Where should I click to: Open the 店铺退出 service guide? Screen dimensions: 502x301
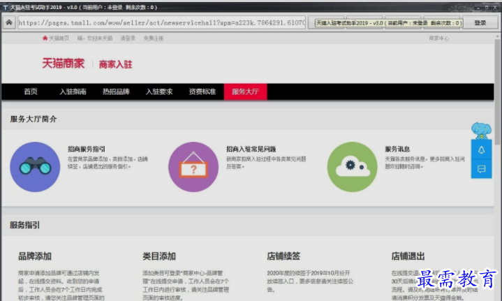(x=408, y=256)
